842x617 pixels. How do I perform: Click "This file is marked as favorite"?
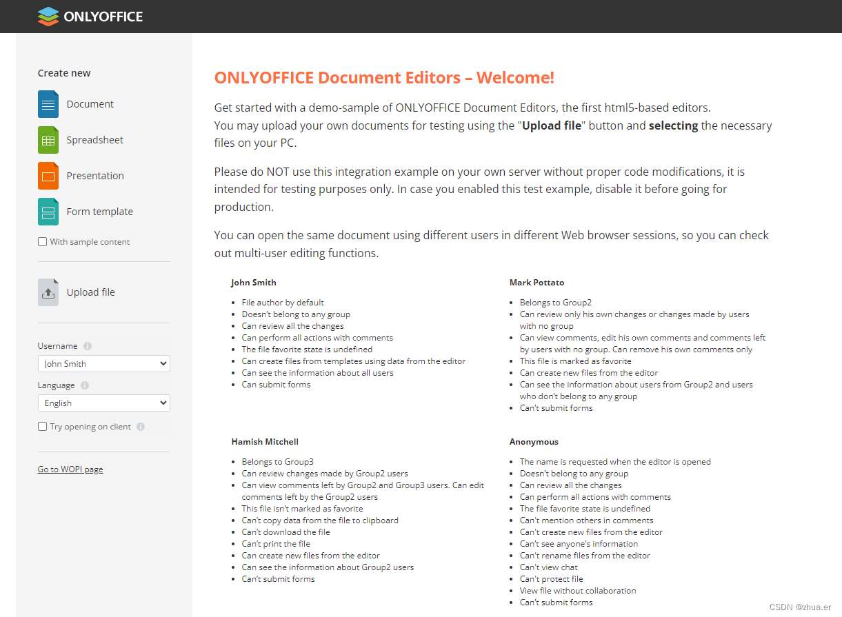(x=575, y=361)
